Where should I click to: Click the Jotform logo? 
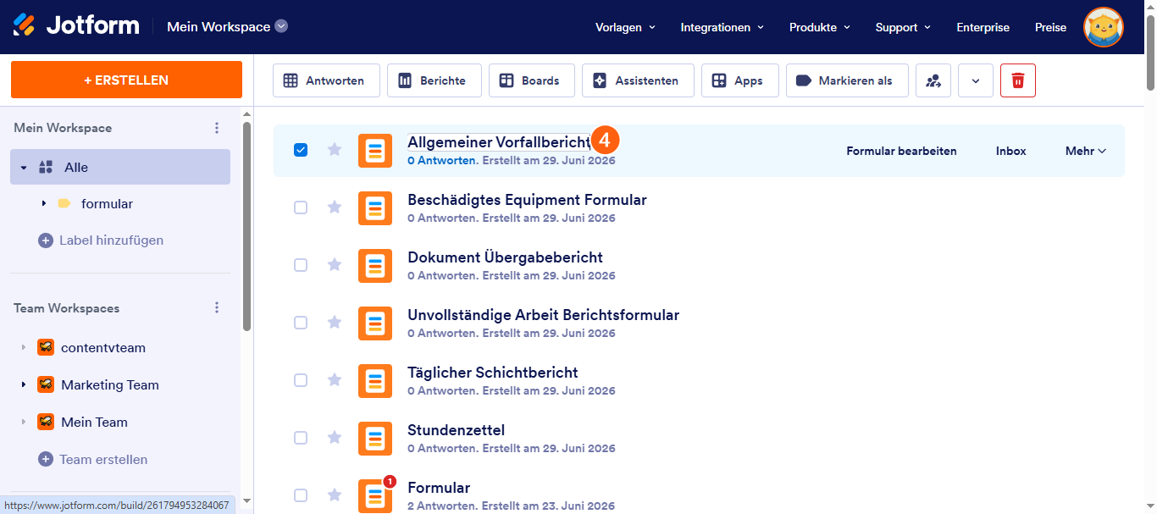(x=76, y=25)
